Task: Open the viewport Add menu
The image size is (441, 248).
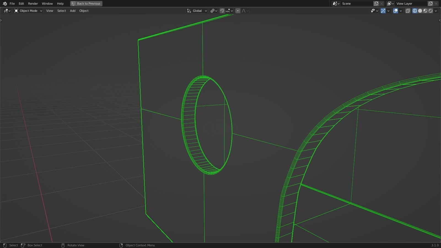Action: coord(72,11)
